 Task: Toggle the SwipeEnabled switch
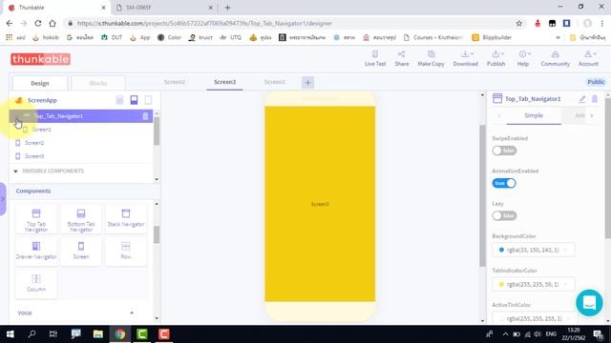504,151
